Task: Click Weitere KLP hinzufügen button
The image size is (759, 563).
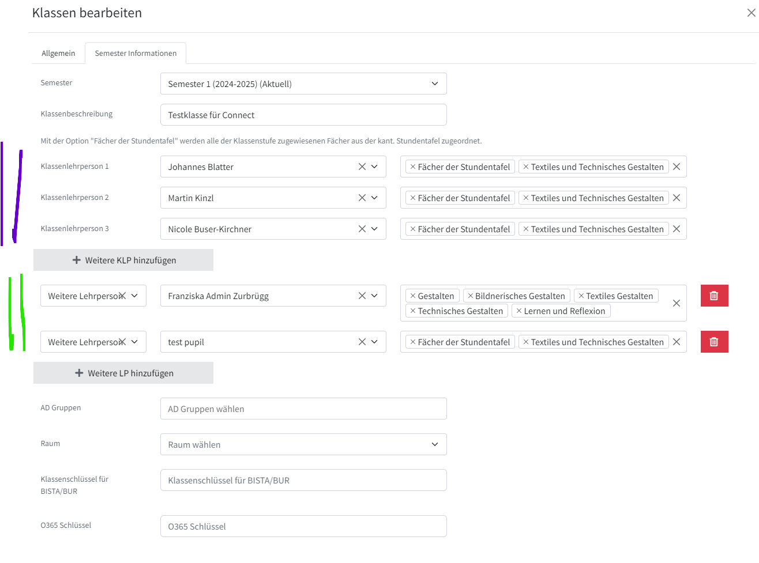Action: point(123,260)
